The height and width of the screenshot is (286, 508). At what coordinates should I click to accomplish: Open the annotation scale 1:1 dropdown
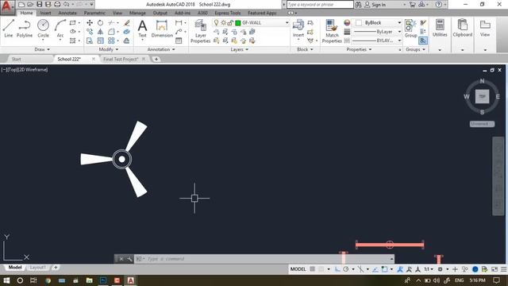(429, 269)
